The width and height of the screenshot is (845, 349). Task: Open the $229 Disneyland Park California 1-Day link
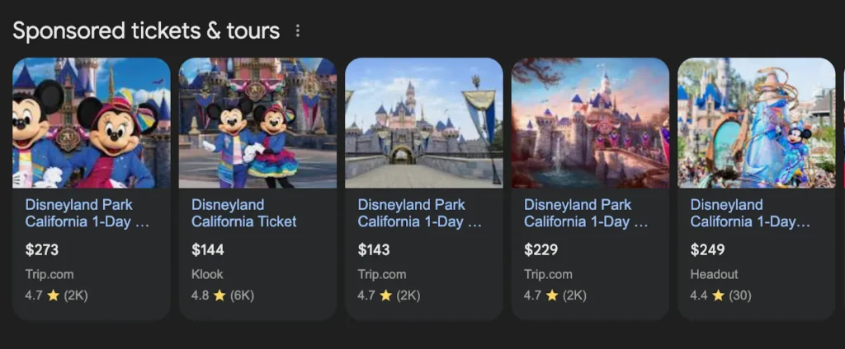pos(586,213)
